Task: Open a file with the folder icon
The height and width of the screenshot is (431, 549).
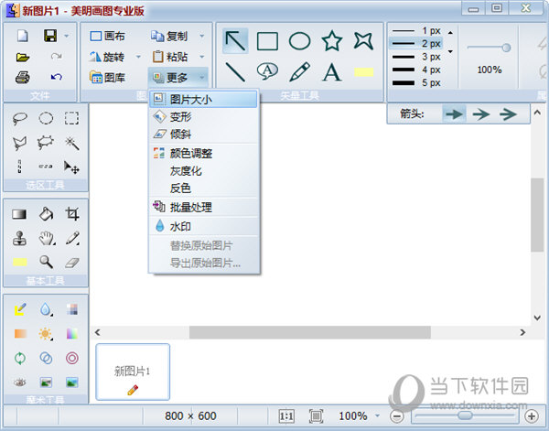Action: coord(22,57)
